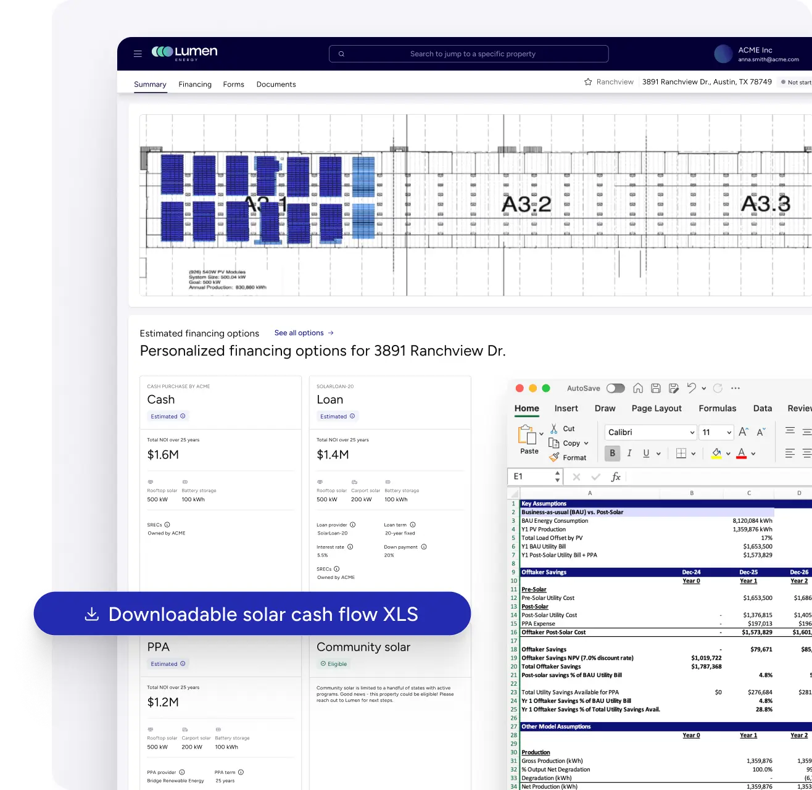Click Copy in Excel ribbon
Image resolution: width=812 pixels, height=790 pixels.
pos(565,443)
